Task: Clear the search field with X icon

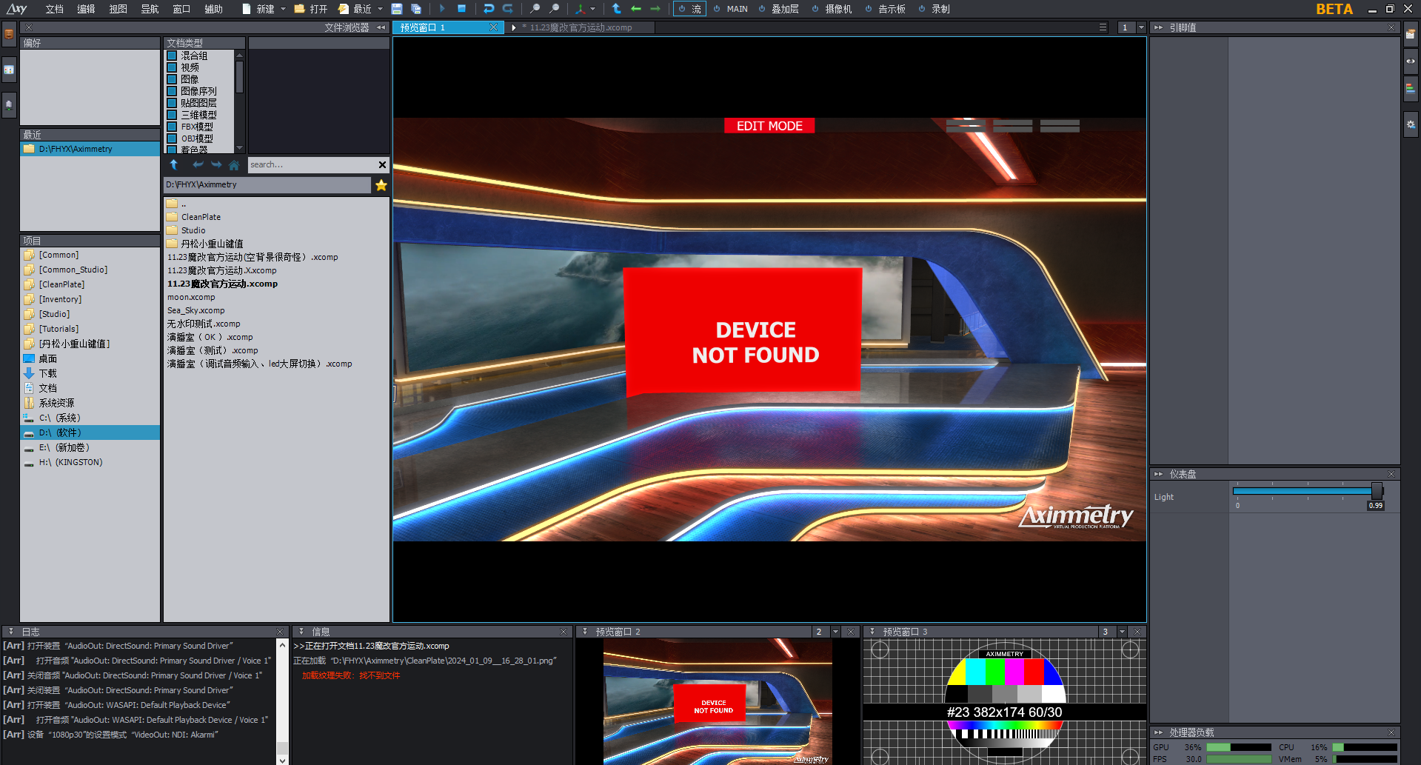Action: (x=382, y=164)
